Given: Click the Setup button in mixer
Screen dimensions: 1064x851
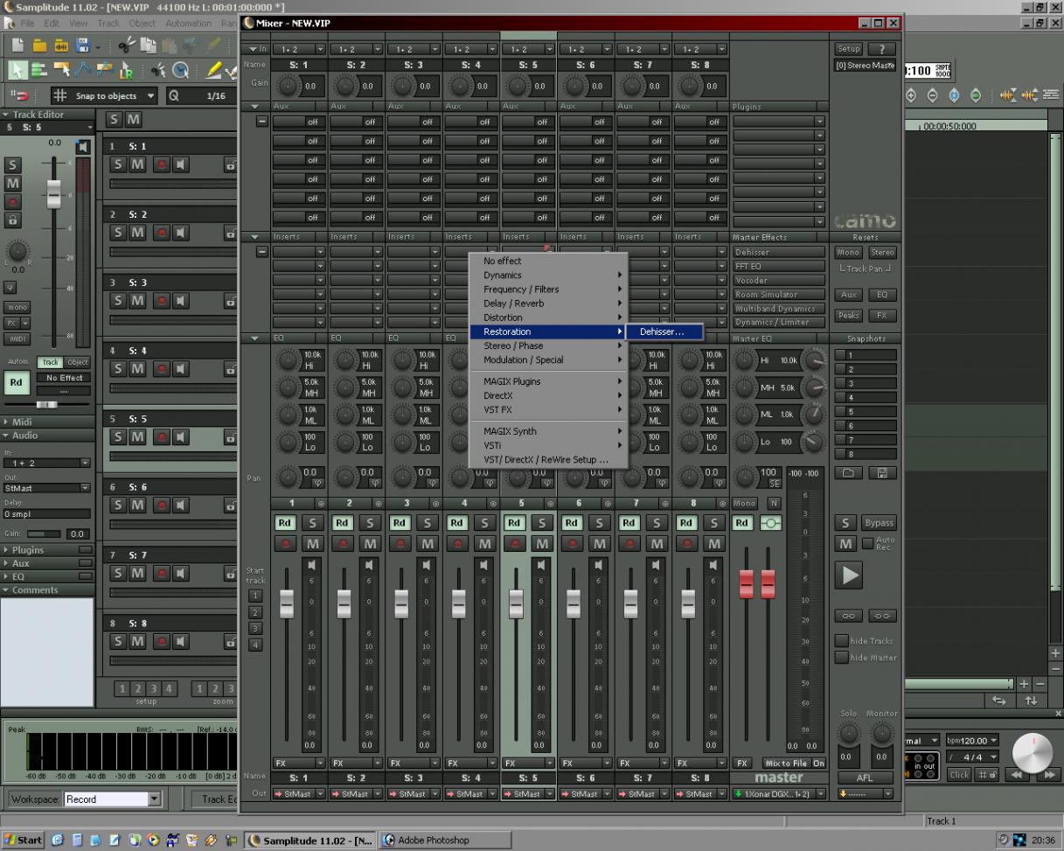Looking at the screenshot, I should (848, 49).
